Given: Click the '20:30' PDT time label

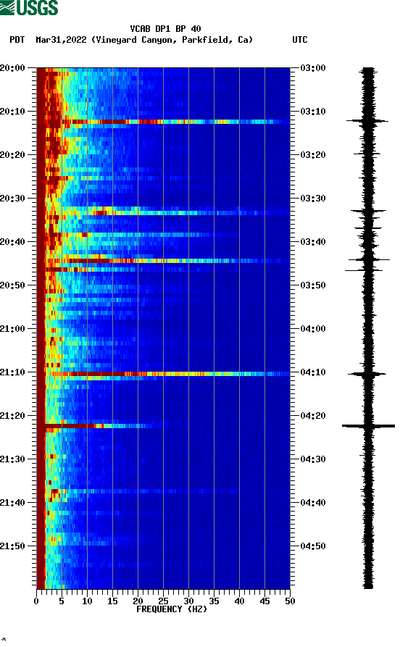Looking at the screenshot, I should click(x=12, y=199).
